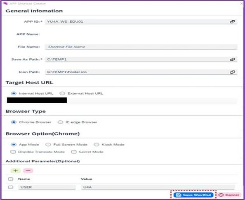Choose Kiosk Mode option

[x=97, y=145]
